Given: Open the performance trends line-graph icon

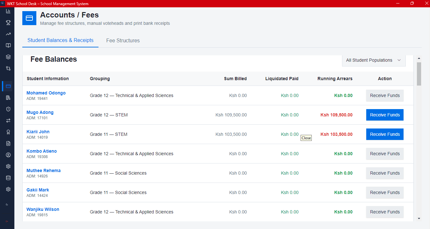Looking at the screenshot, I should click(x=8, y=34).
